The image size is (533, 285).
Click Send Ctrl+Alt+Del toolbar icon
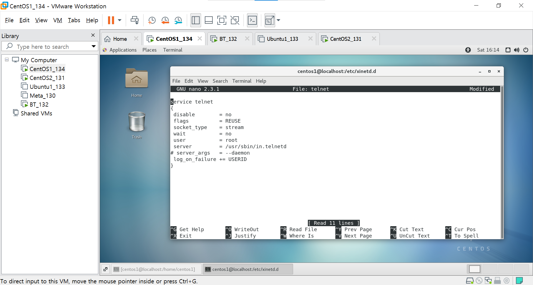[135, 20]
